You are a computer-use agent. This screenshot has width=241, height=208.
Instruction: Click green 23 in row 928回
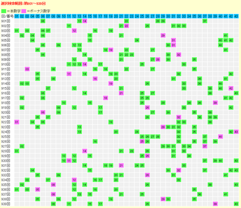132,151
